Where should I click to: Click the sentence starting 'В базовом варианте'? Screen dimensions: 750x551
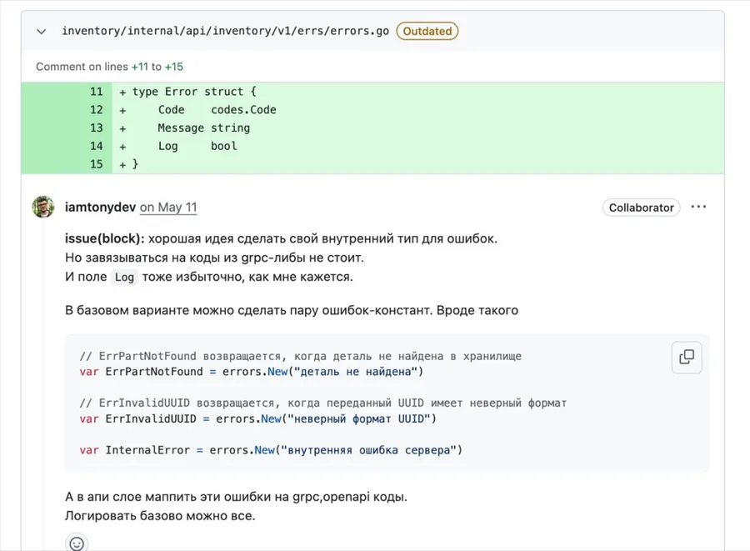292,310
